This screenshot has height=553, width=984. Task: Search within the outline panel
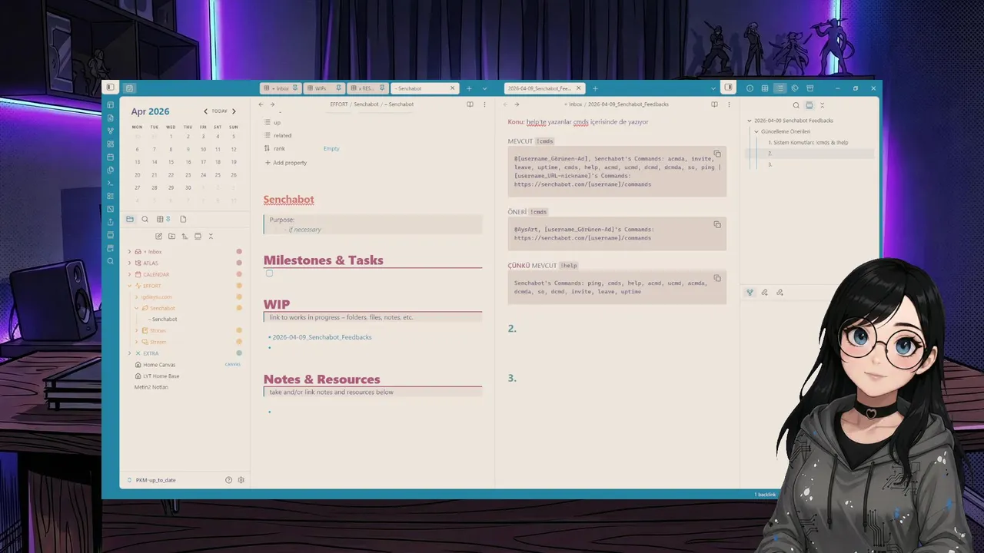pos(796,105)
